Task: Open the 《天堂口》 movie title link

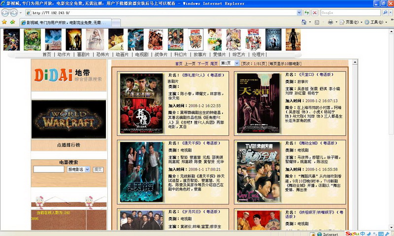Action: 306,75
